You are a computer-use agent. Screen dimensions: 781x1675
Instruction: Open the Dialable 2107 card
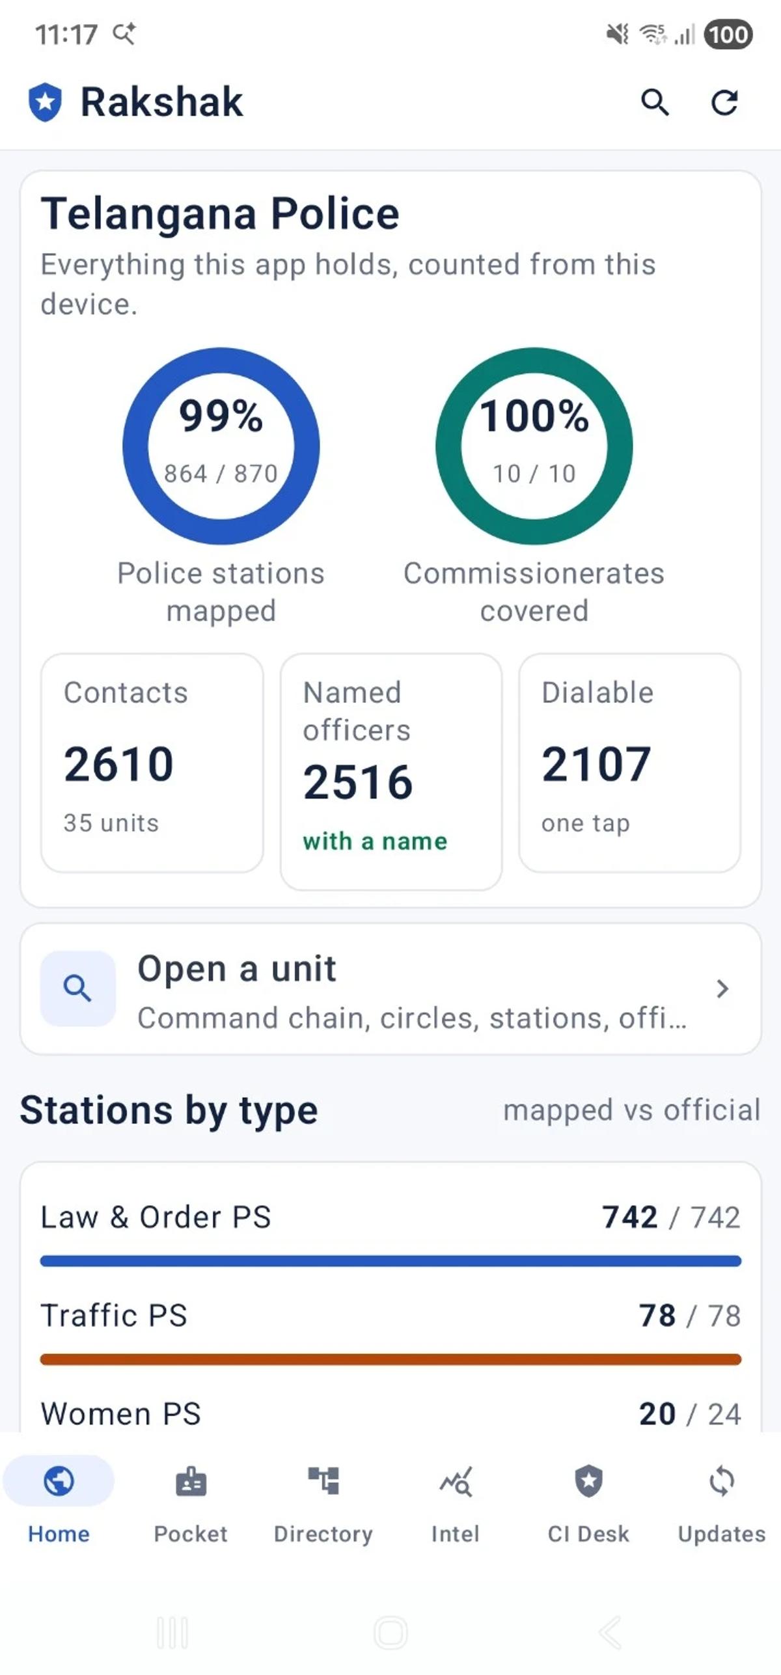(630, 763)
